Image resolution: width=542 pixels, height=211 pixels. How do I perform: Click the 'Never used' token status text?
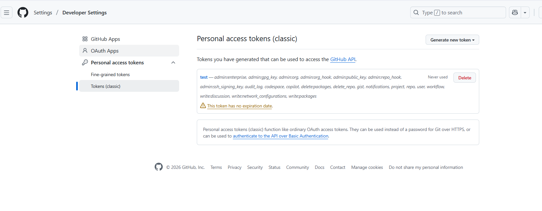click(x=438, y=77)
